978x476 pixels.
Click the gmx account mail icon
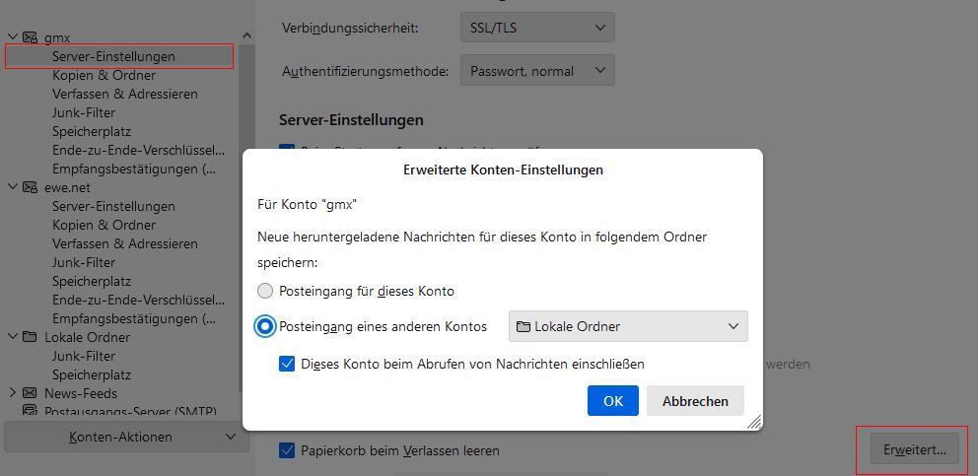pyautogui.click(x=30, y=37)
